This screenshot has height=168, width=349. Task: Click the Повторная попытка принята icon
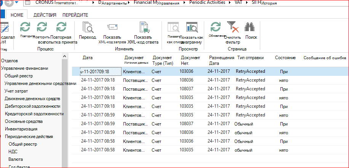pos(61,27)
